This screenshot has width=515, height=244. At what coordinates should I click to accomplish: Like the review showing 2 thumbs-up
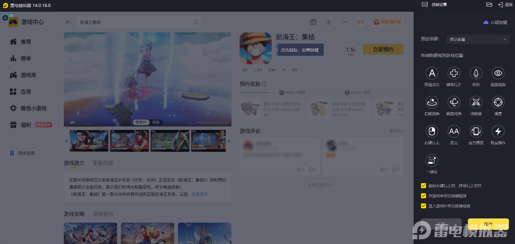pos(301,169)
